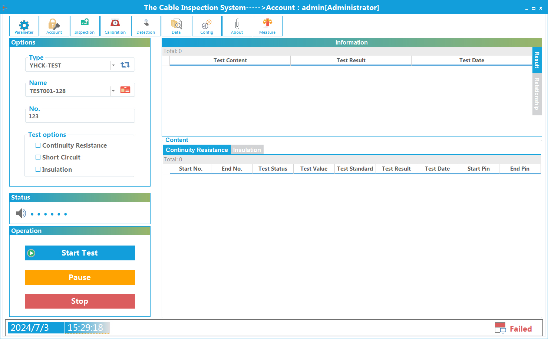548x339 pixels.
Task: Click the refresh arrows icon beside Type
Action: pyautogui.click(x=125, y=65)
